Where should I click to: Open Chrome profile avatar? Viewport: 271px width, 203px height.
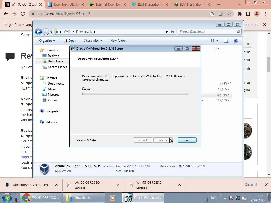coord(257,14)
